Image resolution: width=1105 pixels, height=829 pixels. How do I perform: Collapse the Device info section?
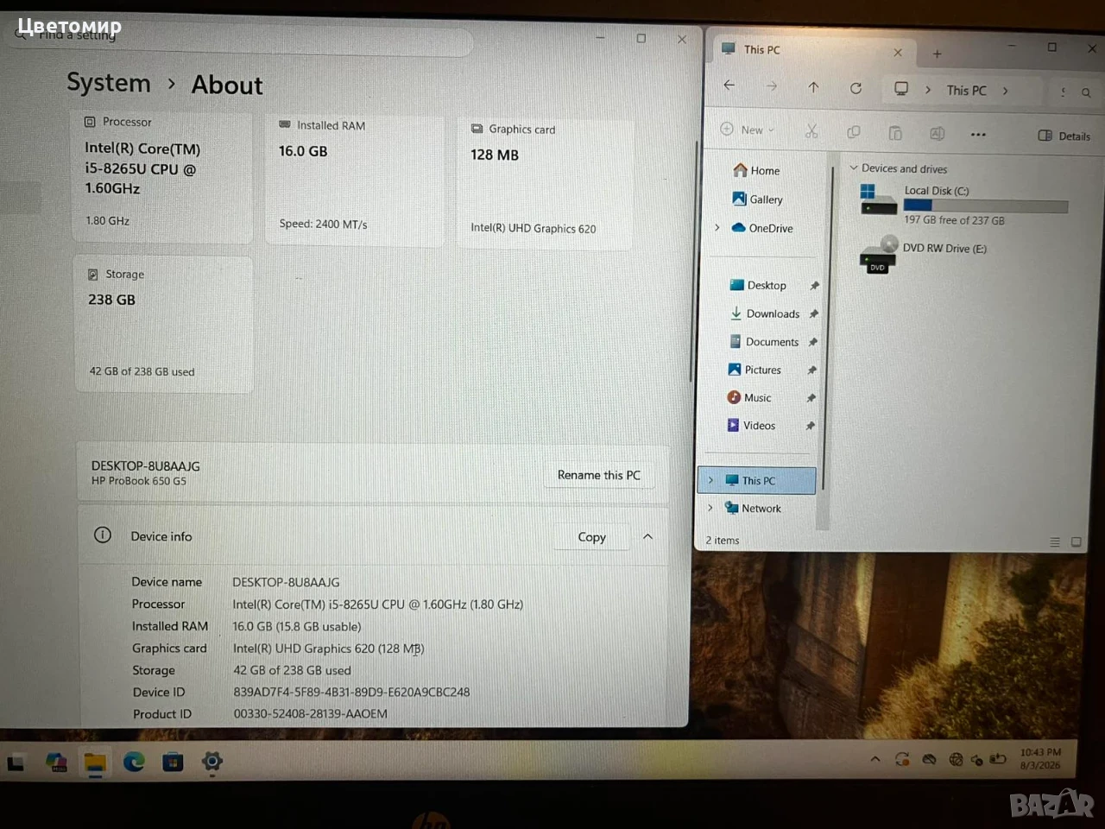(x=647, y=536)
